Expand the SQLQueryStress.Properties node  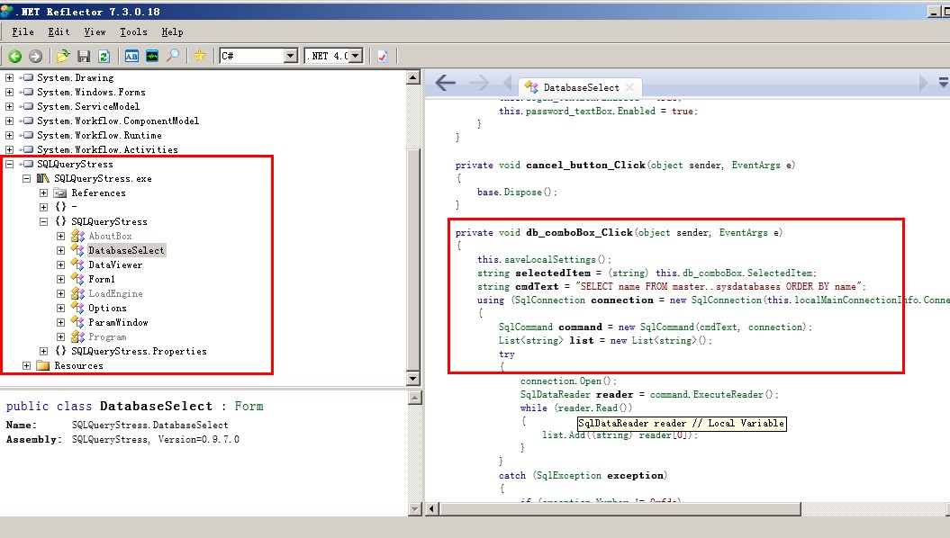43,351
